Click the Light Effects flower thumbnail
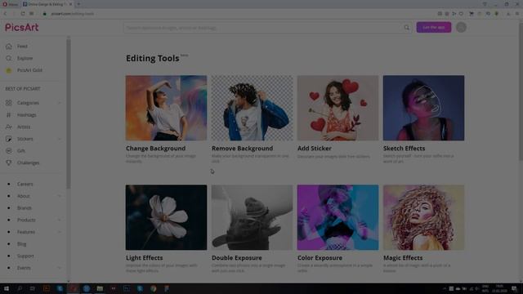The width and height of the screenshot is (523, 294). pyautogui.click(x=166, y=217)
